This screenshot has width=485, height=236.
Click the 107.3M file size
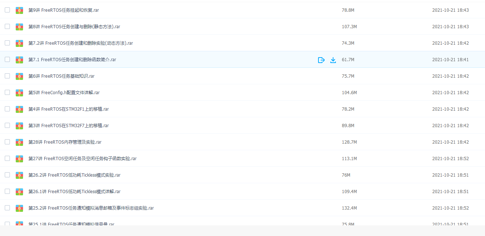[349, 27]
